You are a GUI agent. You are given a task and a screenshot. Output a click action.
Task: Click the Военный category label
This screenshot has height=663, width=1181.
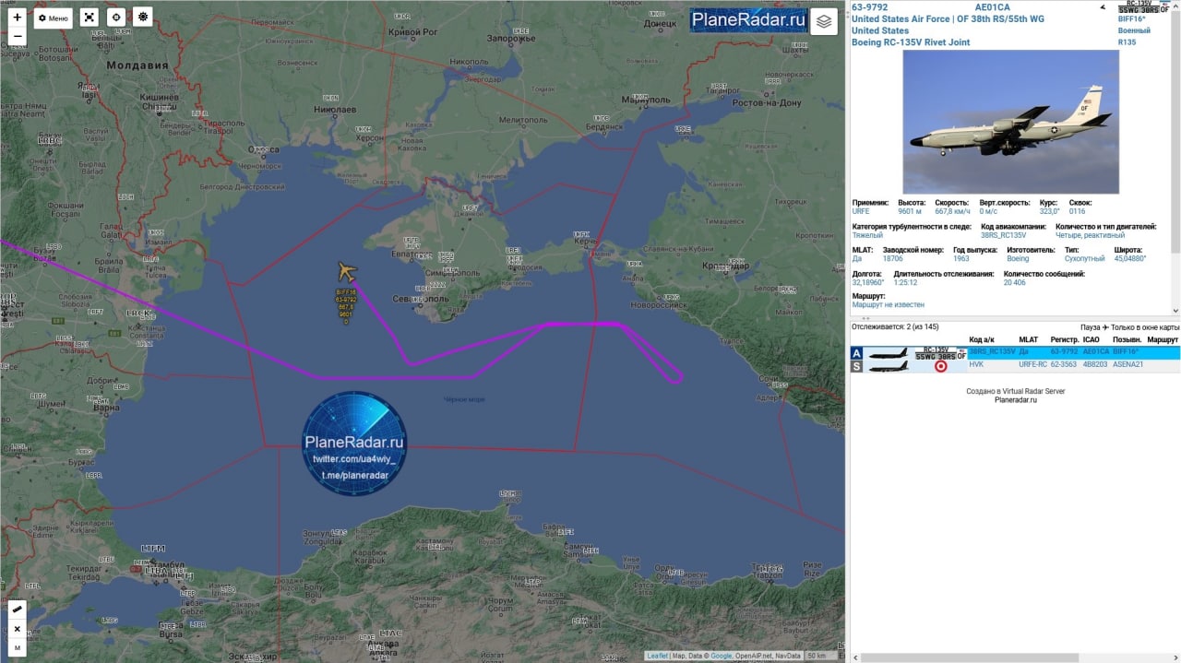pyautogui.click(x=1134, y=30)
